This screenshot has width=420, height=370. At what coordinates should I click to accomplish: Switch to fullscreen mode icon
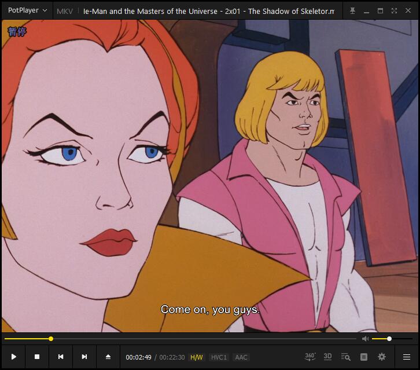[394, 11]
